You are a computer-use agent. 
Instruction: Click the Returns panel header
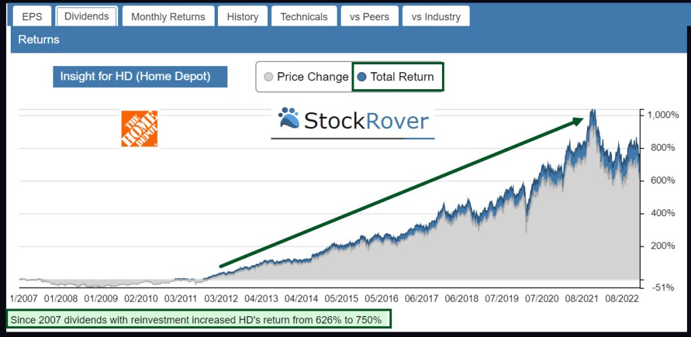pyautogui.click(x=39, y=40)
